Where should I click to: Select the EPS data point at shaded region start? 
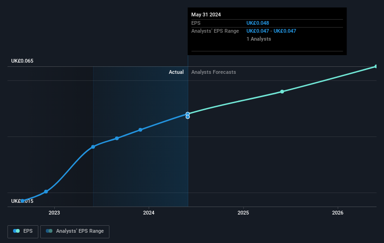(93, 147)
